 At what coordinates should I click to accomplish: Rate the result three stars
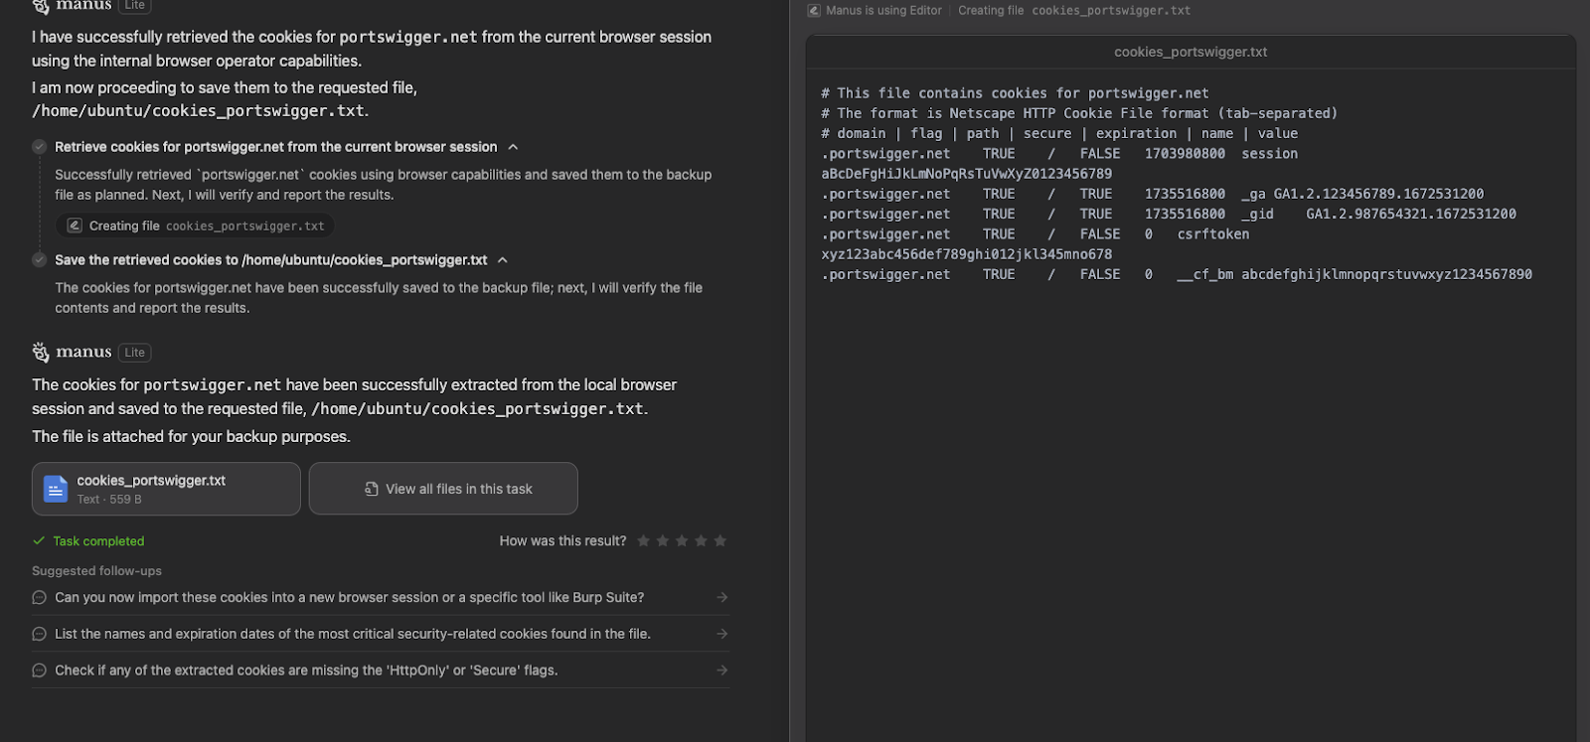coord(682,541)
